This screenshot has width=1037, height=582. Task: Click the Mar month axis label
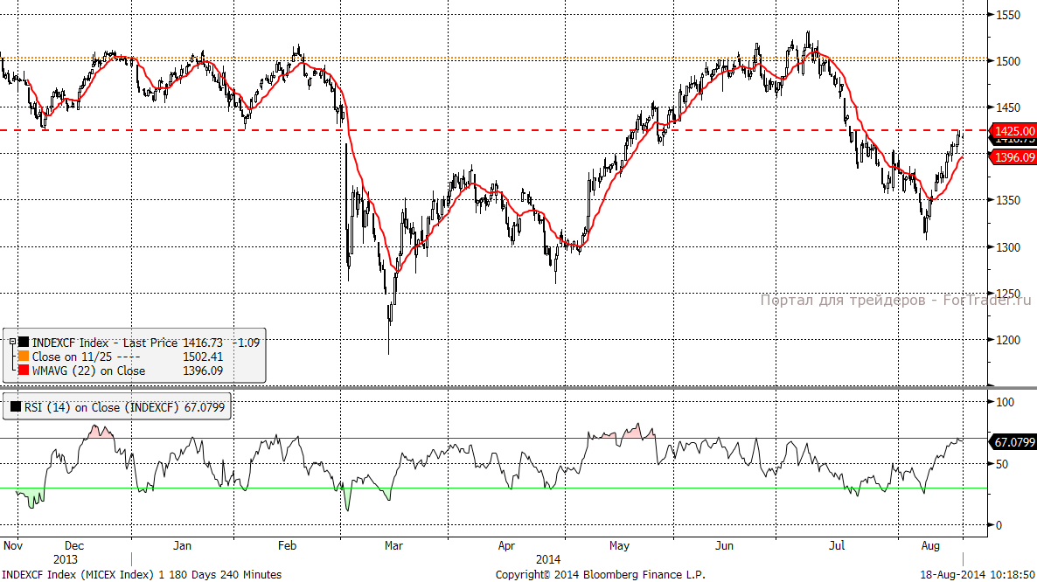pyautogui.click(x=393, y=545)
